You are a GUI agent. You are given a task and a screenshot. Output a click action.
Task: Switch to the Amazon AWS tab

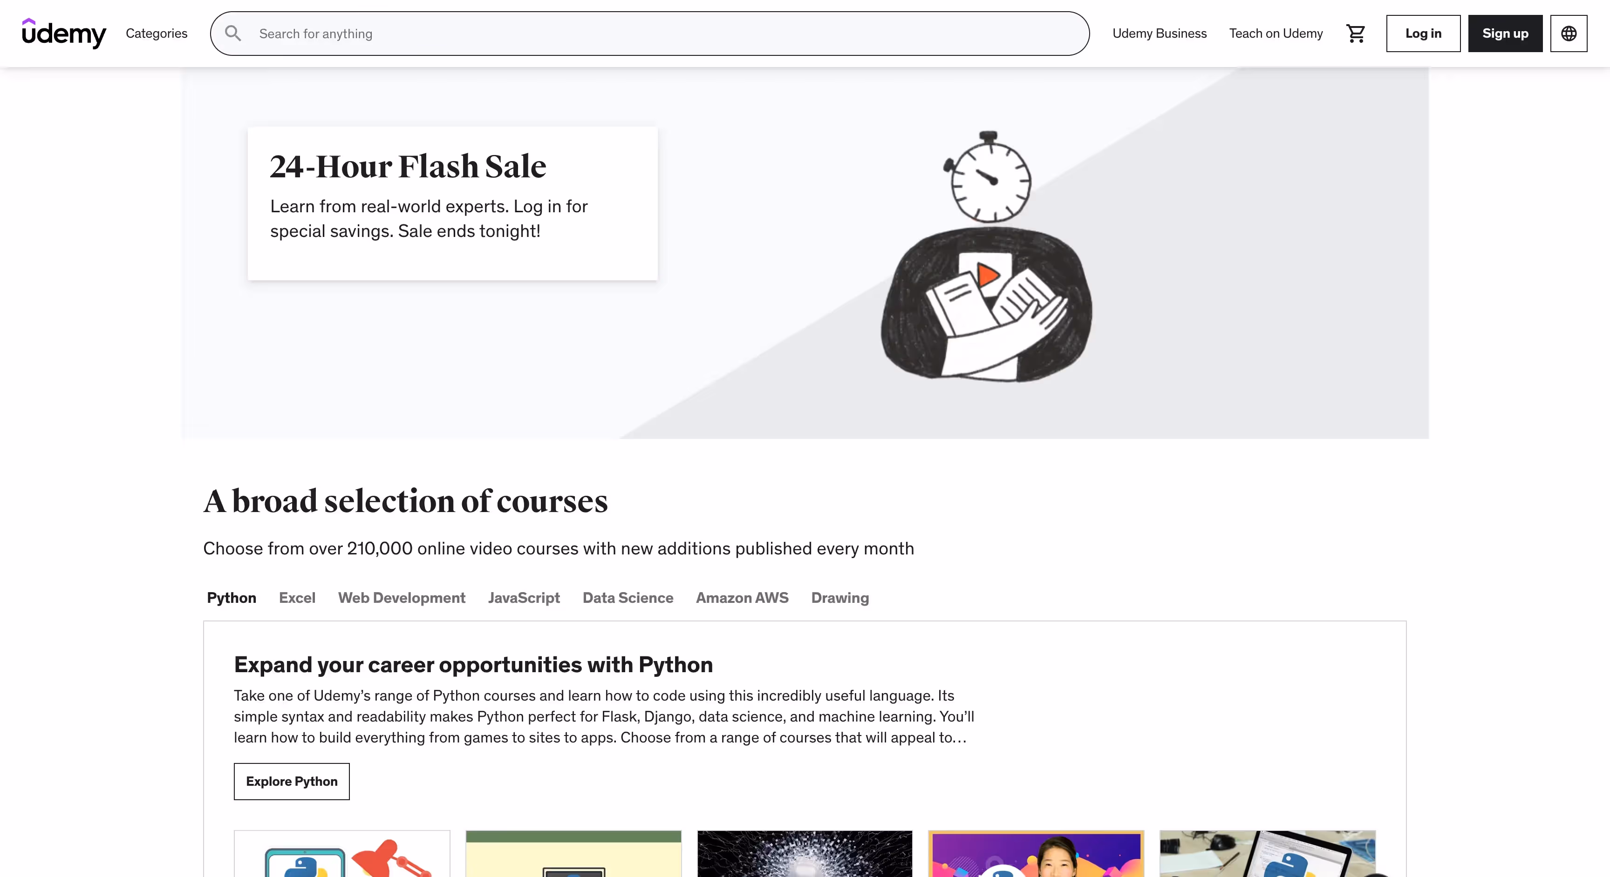(742, 598)
